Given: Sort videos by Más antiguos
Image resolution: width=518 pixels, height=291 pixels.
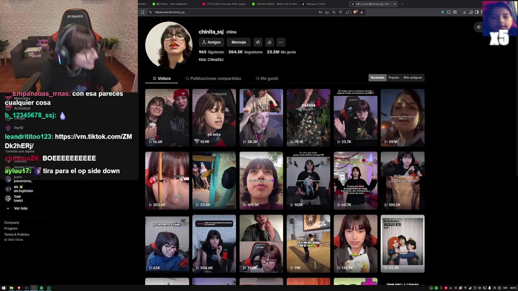Looking at the screenshot, I should point(412,78).
